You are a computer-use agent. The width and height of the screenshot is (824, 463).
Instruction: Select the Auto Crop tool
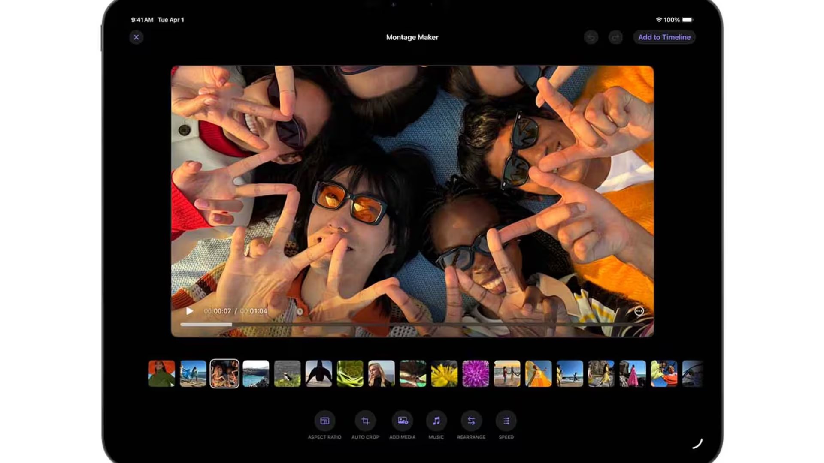click(365, 421)
